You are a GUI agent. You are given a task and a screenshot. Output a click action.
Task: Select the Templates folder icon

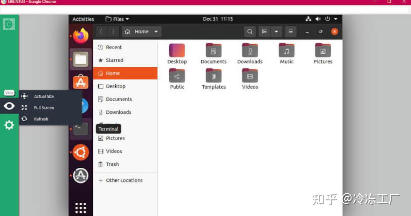213,76
